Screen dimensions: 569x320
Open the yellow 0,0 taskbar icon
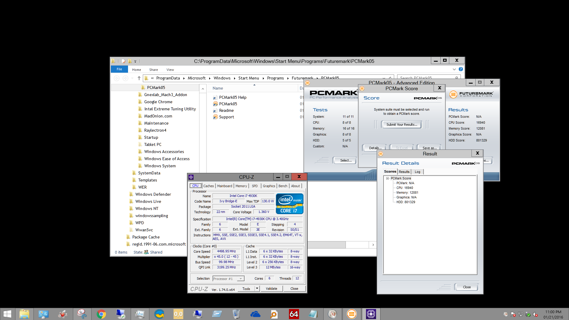pos(178,314)
